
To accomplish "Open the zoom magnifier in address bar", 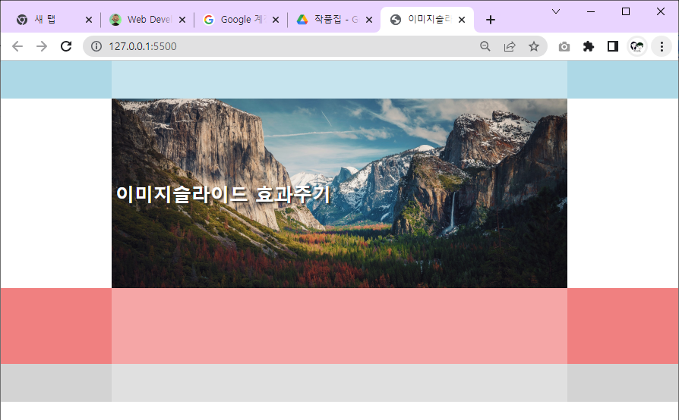I will tap(485, 46).
